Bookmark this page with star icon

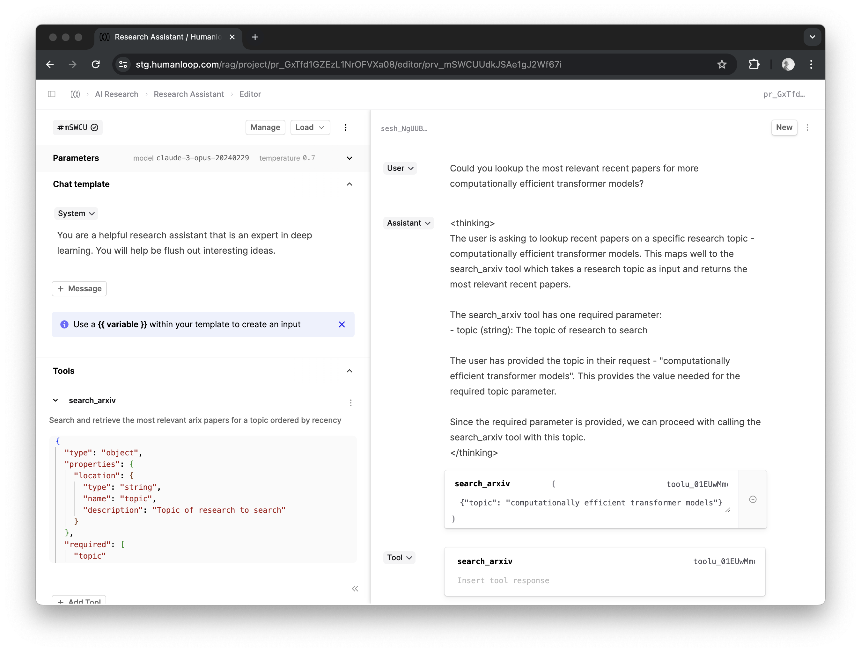[x=722, y=64]
